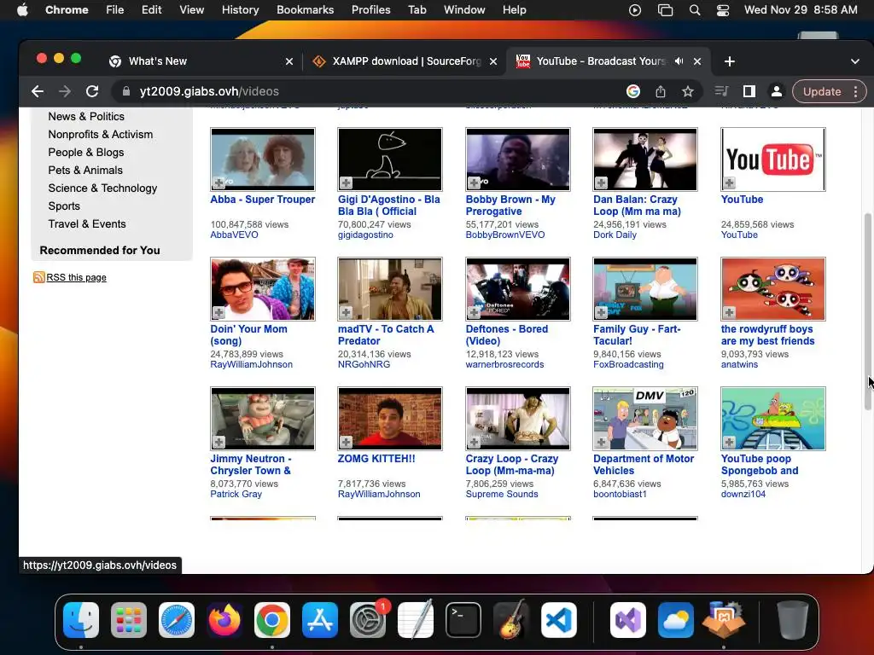Image resolution: width=874 pixels, height=655 pixels.
Task: Click the forward navigation arrow
Action: click(x=65, y=91)
